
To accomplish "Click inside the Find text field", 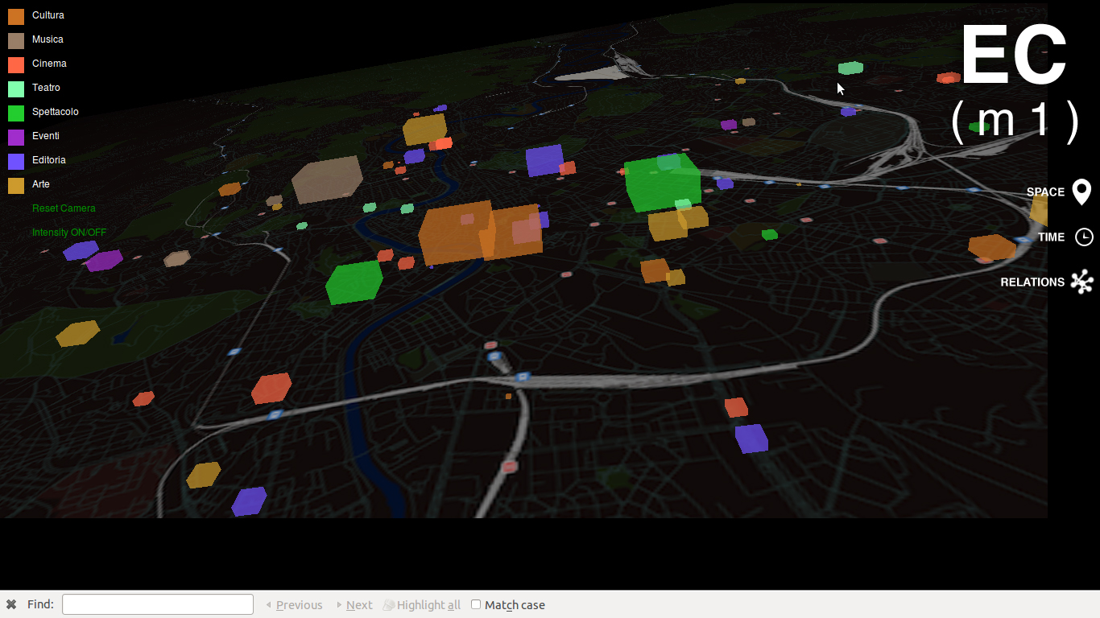I will point(158,604).
